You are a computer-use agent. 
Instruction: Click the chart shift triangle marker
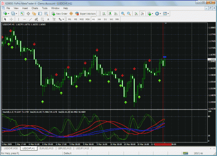[166, 23]
